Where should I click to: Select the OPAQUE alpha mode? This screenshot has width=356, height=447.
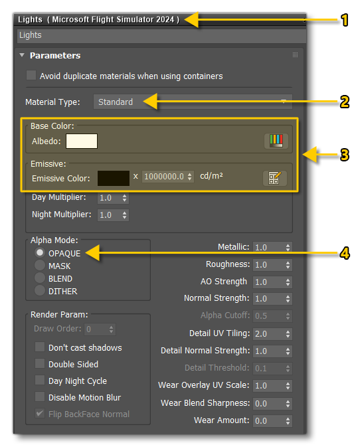[x=40, y=252]
